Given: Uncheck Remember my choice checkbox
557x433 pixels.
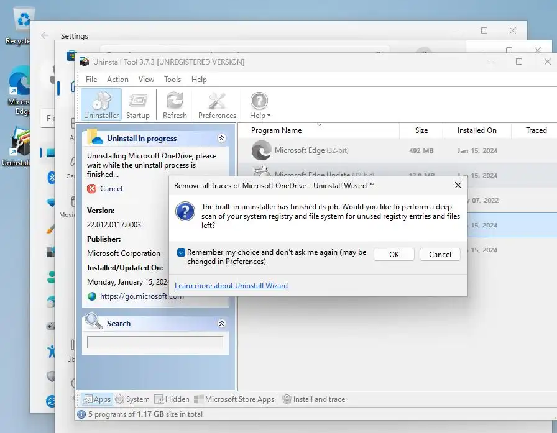Looking at the screenshot, I should click(x=181, y=252).
